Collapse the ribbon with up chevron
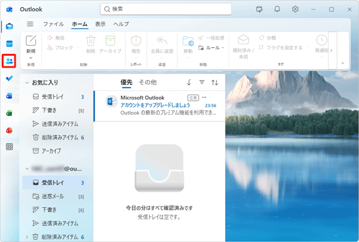This screenshot has width=359, height=242. coord(342,63)
